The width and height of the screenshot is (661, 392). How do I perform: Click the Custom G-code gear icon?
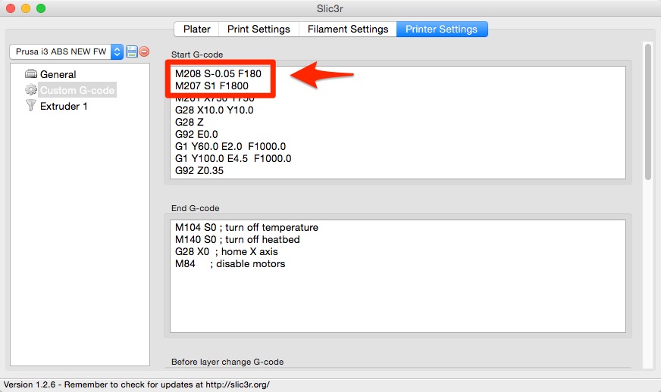[31, 90]
